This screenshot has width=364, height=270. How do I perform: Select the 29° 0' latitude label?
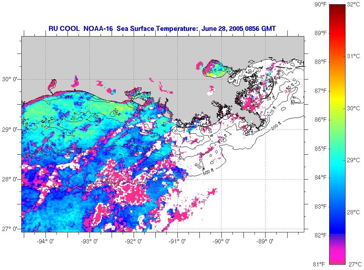[10, 130]
